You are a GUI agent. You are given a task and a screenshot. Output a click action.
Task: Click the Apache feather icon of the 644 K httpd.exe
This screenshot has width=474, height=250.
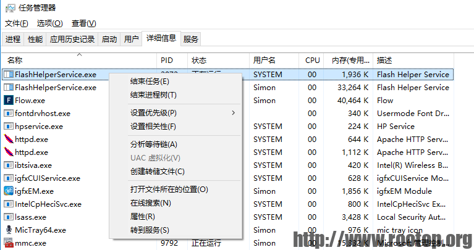9,139
